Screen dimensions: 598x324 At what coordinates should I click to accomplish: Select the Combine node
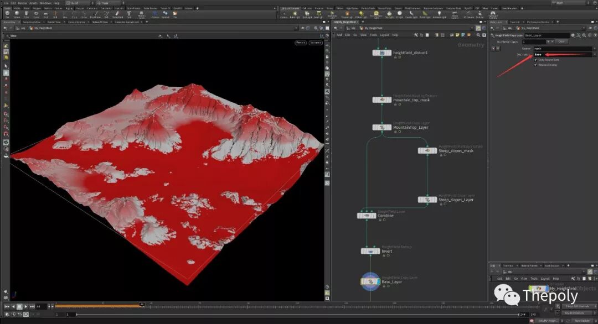click(367, 216)
